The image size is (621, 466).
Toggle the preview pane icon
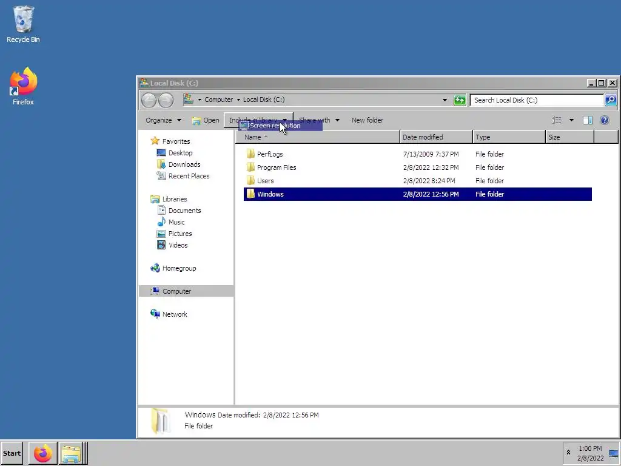point(588,120)
